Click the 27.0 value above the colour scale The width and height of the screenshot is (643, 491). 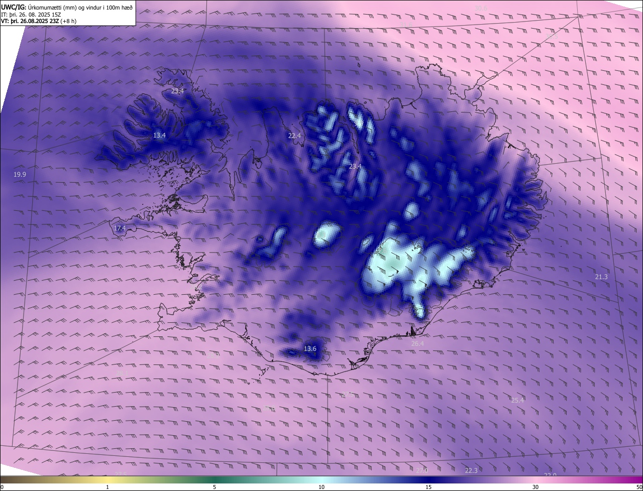pos(422,470)
